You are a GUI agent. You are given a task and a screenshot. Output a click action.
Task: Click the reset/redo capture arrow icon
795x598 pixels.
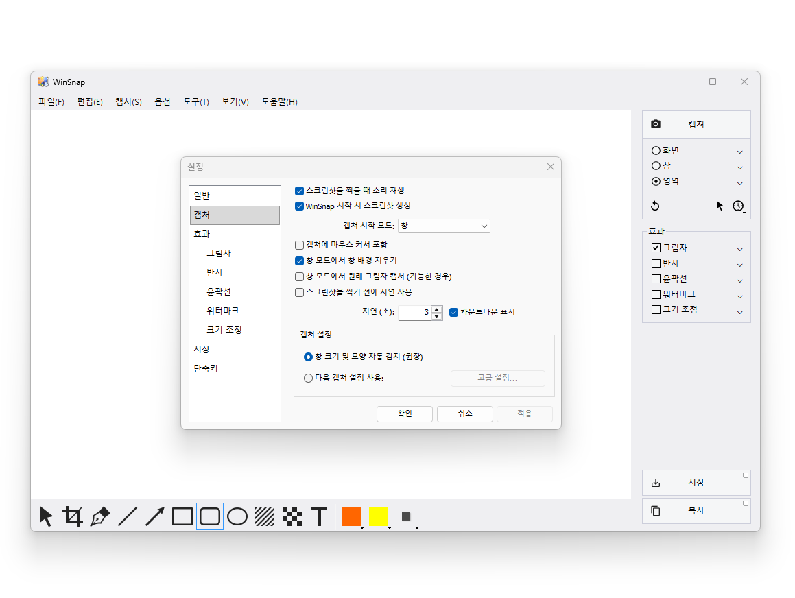tap(655, 206)
